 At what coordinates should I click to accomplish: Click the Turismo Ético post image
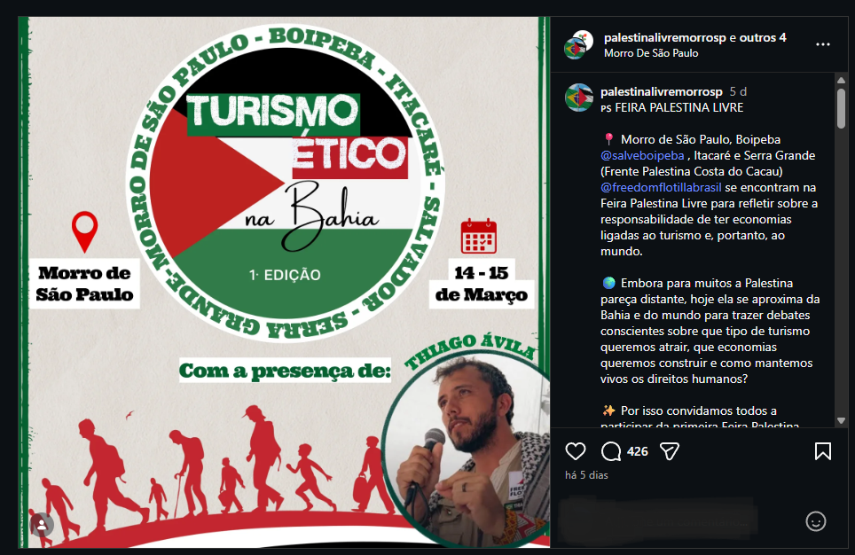[x=284, y=282]
